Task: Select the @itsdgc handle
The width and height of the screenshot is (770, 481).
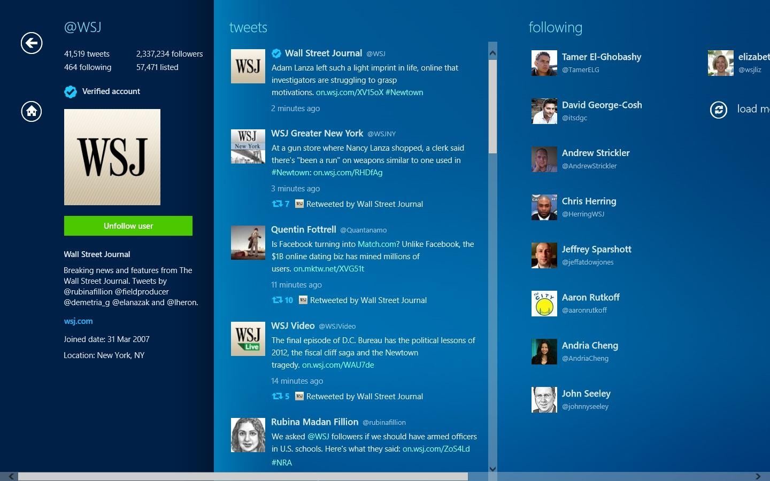Action: (574, 118)
